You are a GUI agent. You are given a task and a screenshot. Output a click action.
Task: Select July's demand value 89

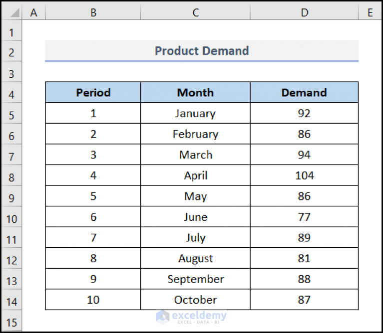[304, 237]
